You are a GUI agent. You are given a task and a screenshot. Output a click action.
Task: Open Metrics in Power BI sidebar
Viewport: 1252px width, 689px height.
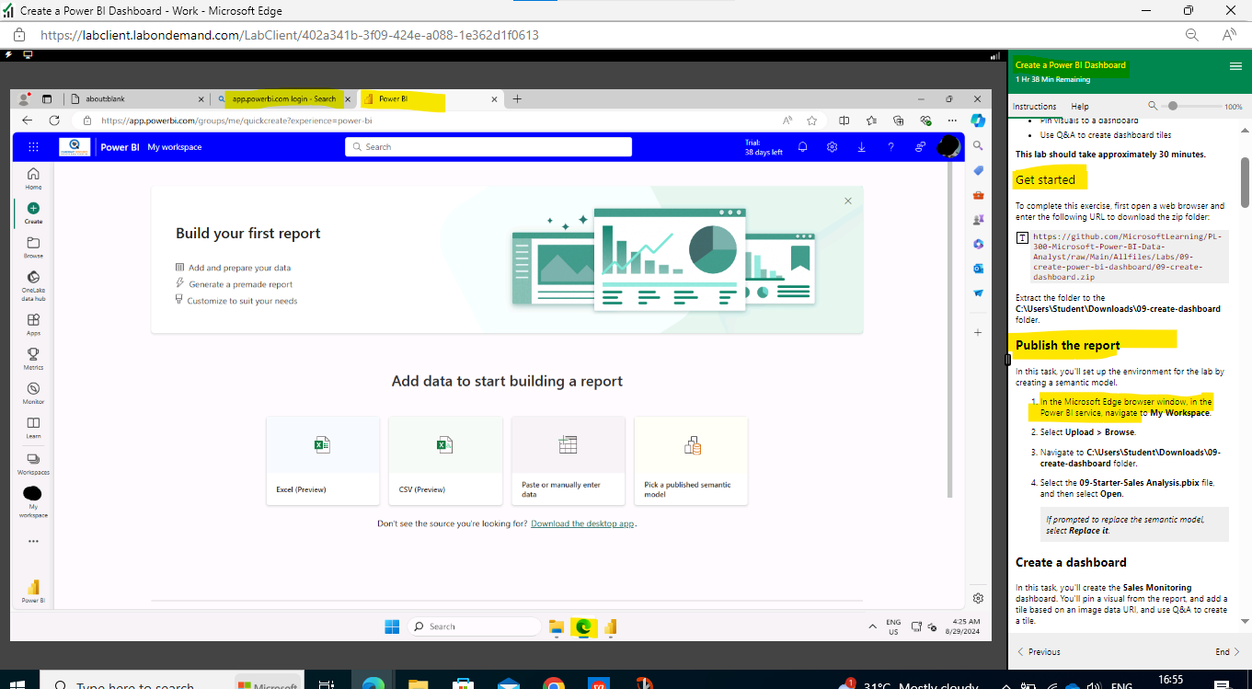(x=33, y=358)
